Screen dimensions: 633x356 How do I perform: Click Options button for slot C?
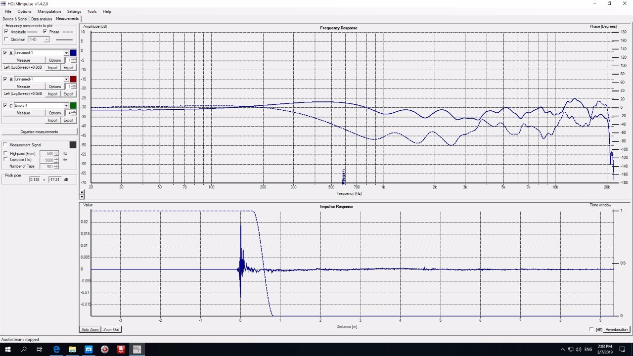(x=55, y=113)
